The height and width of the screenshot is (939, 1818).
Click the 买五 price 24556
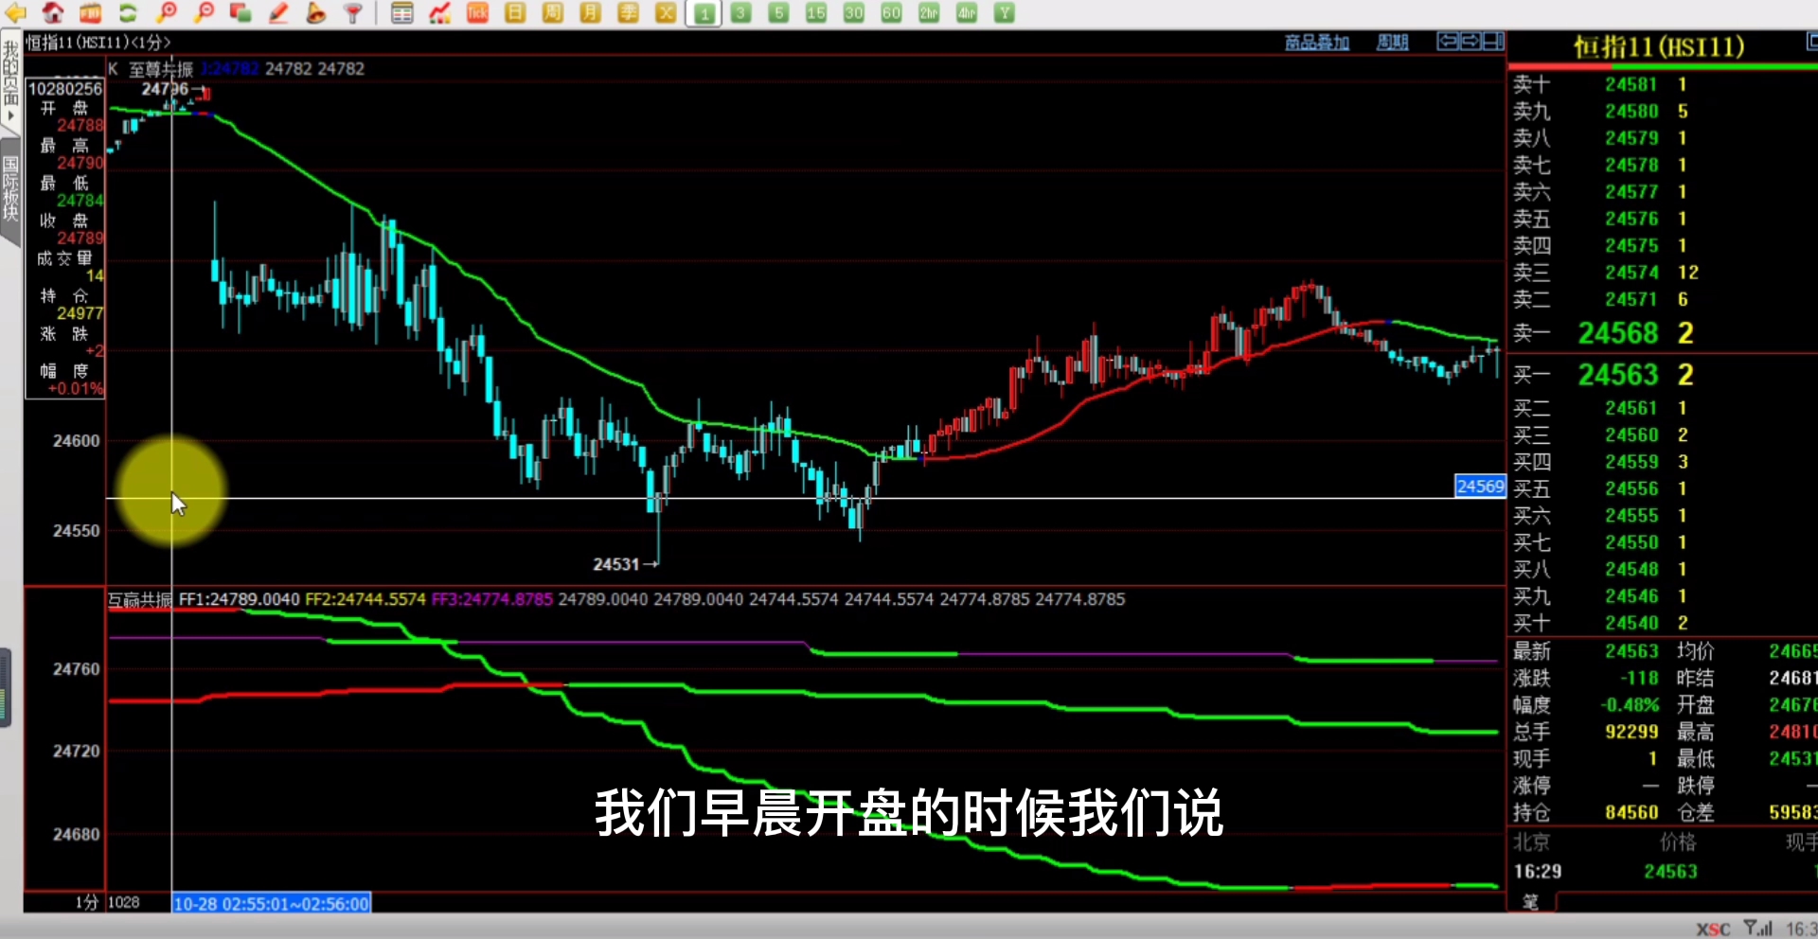pos(1631,488)
